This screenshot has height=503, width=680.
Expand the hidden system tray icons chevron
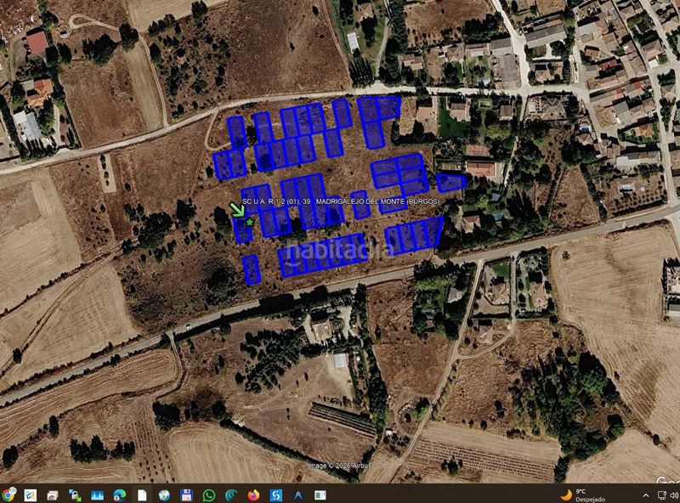(646, 495)
